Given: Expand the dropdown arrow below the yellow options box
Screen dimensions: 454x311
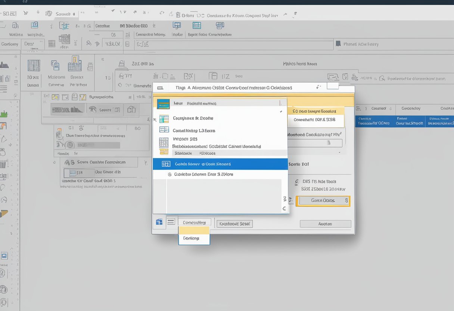Looking at the screenshot, I should (339, 152).
